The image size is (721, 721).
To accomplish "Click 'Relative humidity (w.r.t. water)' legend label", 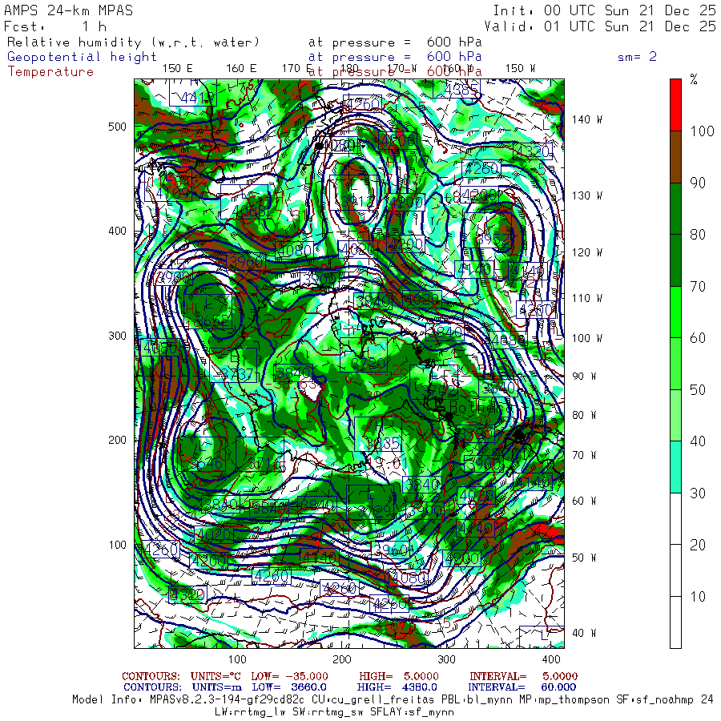I will [x=133, y=42].
